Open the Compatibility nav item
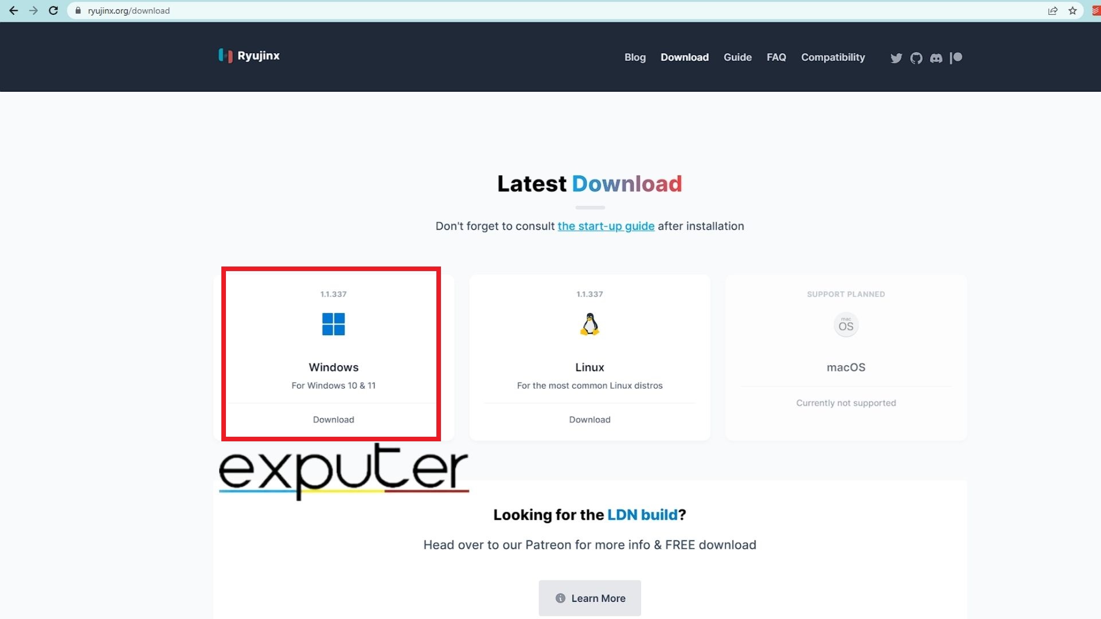1101x619 pixels. tap(833, 57)
